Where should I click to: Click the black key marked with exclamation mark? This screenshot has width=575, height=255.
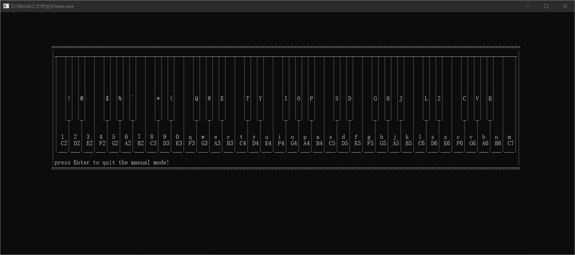coord(69,89)
